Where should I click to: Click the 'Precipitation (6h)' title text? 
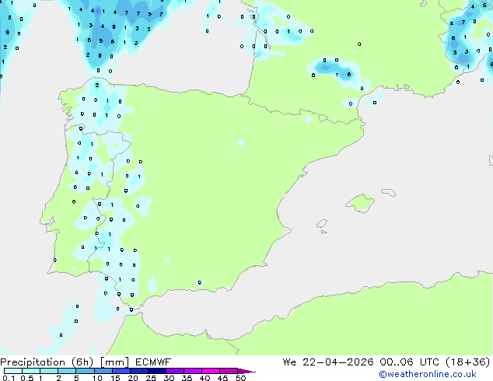pyautogui.click(x=47, y=362)
